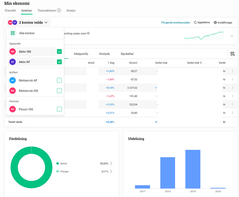Image resolution: width=239 pixels, height=197 pixels.
Task: Click the Mellanrisk AF account badge
Action: pos(13,80)
